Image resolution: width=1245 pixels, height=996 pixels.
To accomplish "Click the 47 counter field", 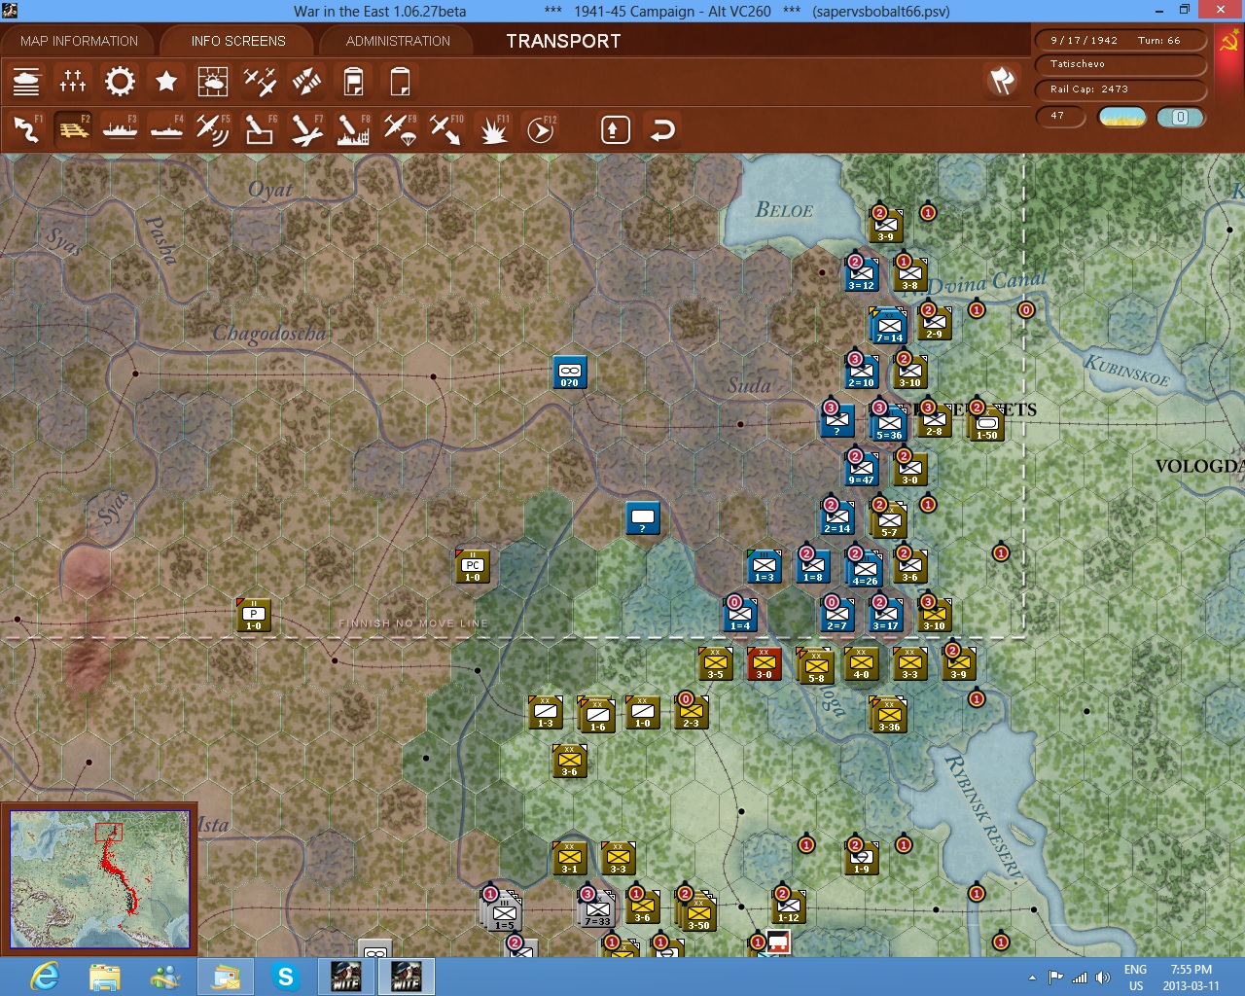I will 1062,117.
